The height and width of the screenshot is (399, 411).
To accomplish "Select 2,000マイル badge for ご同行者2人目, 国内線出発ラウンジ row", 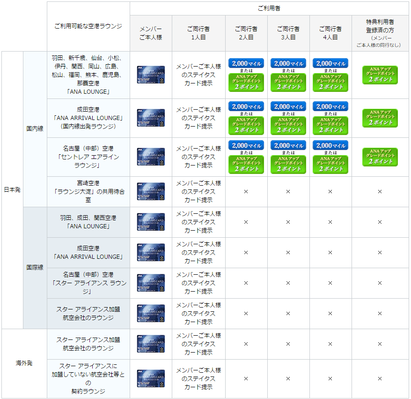I will click(x=246, y=106).
